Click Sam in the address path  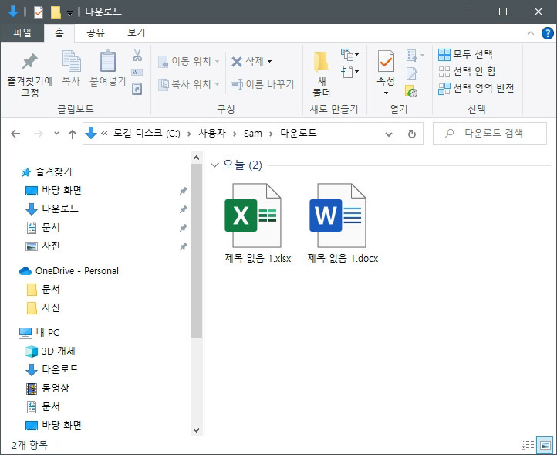coord(252,134)
